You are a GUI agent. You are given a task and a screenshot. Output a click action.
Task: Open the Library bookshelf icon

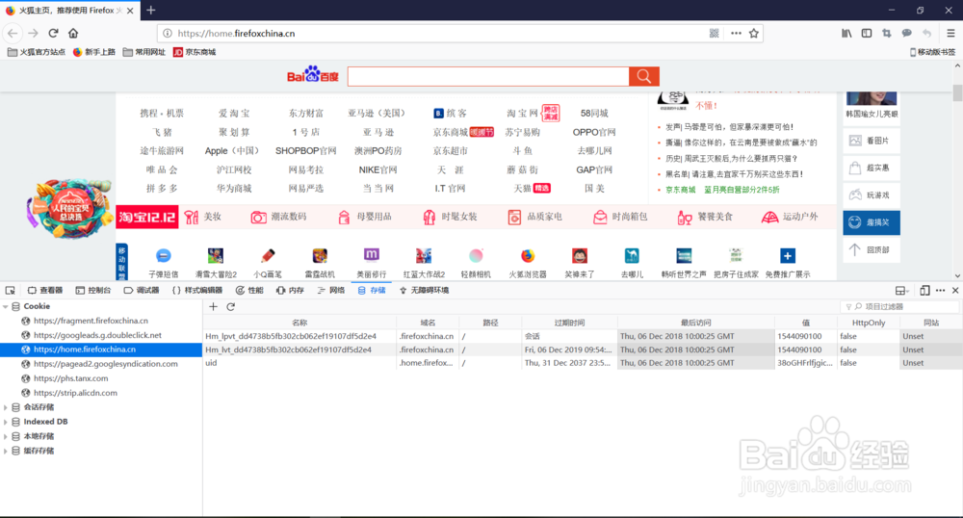point(846,33)
